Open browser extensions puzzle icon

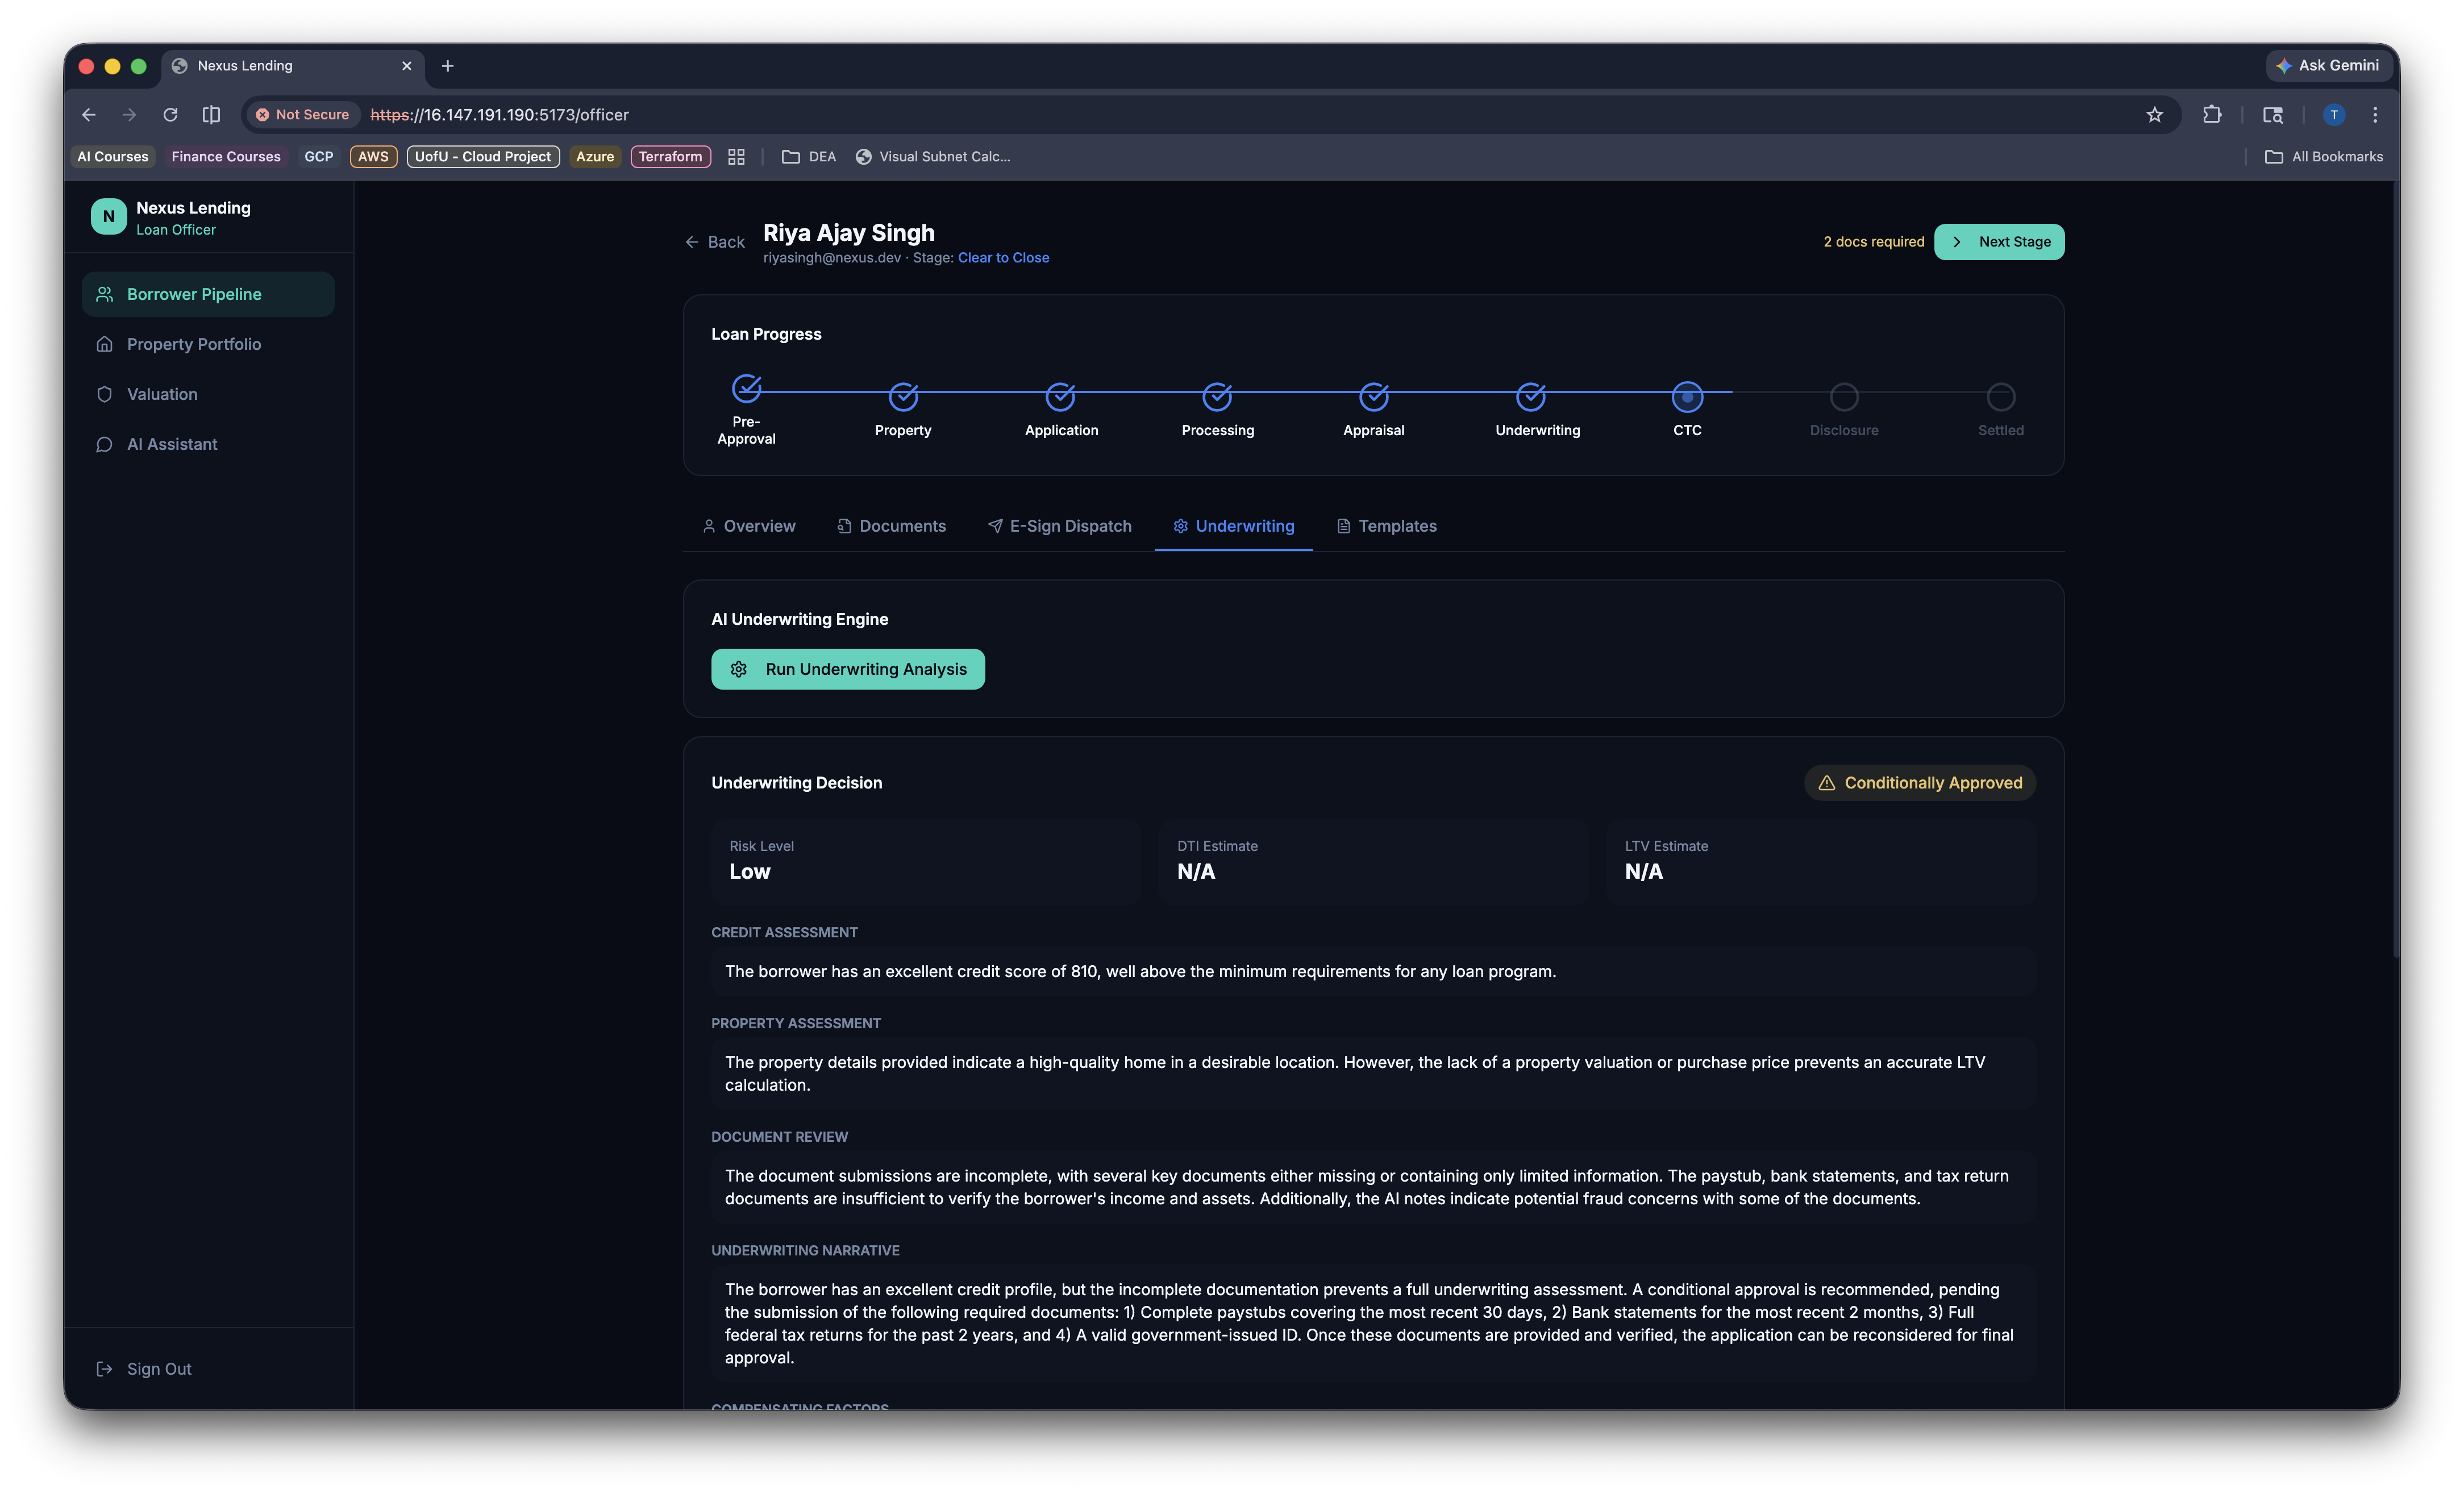[2212, 115]
